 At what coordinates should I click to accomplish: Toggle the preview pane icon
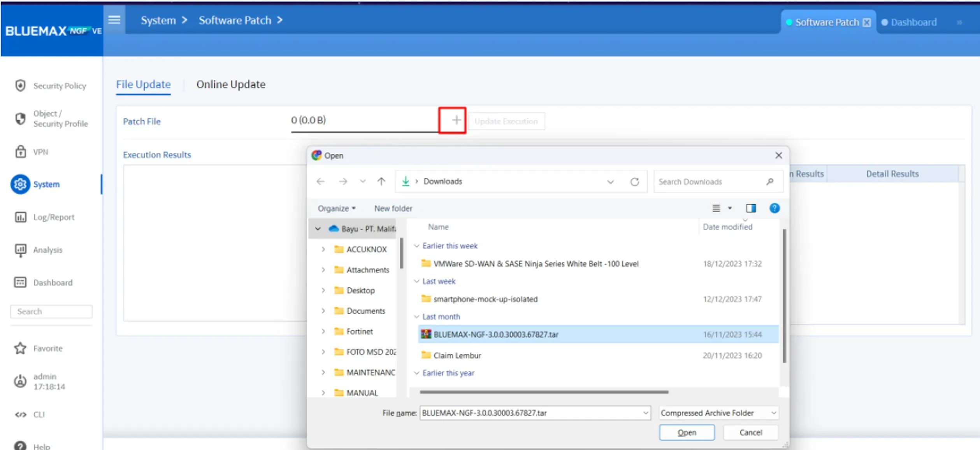pyautogui.click(x=751, y=208)
